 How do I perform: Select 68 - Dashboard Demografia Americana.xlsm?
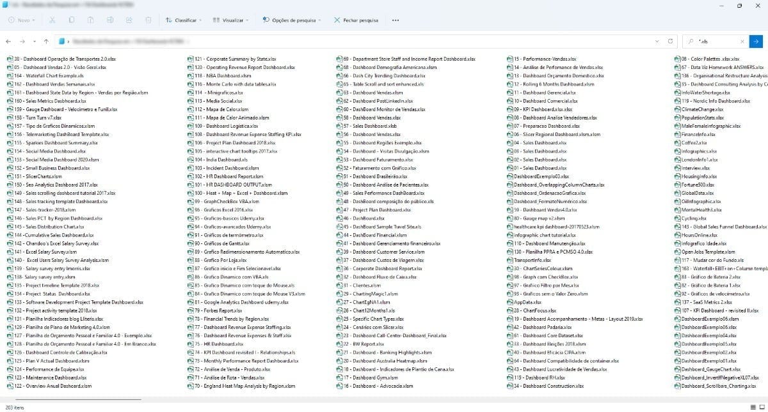[x=387, y=67]
